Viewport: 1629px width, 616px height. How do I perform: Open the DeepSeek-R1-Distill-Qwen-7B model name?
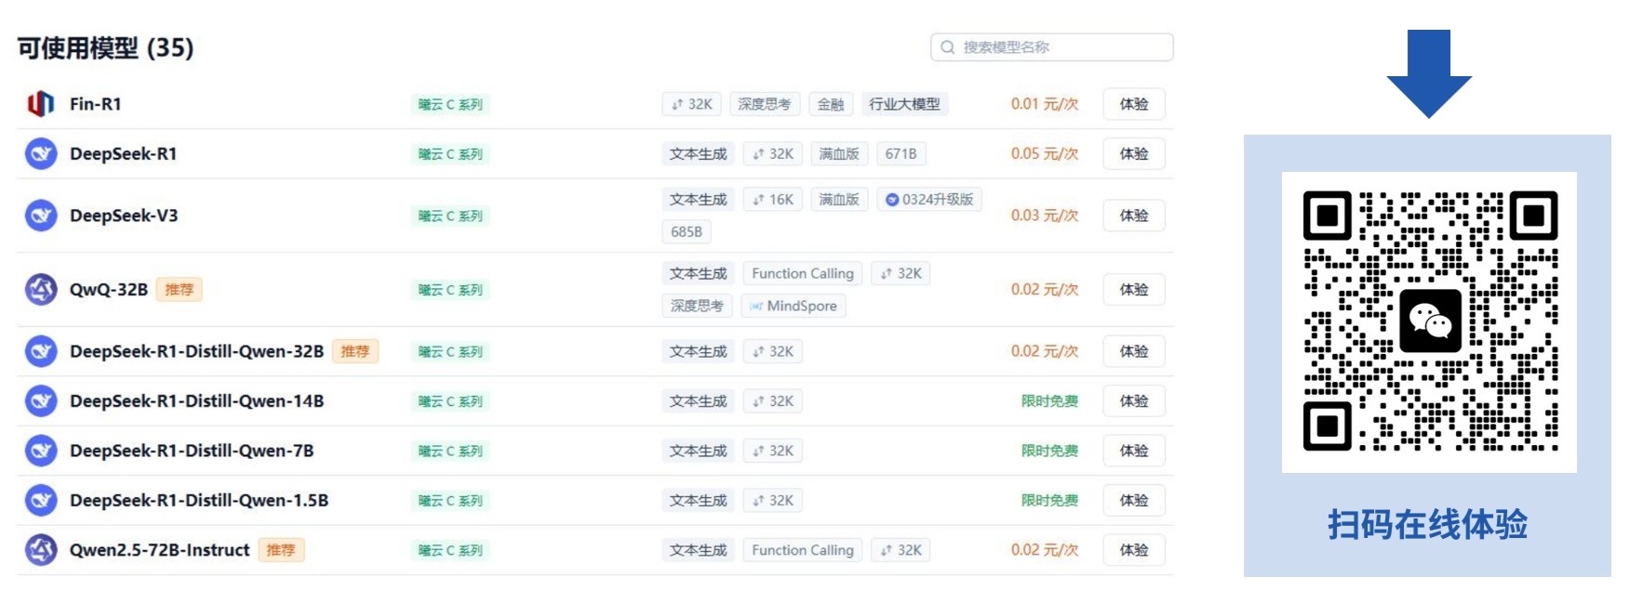[192, 451]
